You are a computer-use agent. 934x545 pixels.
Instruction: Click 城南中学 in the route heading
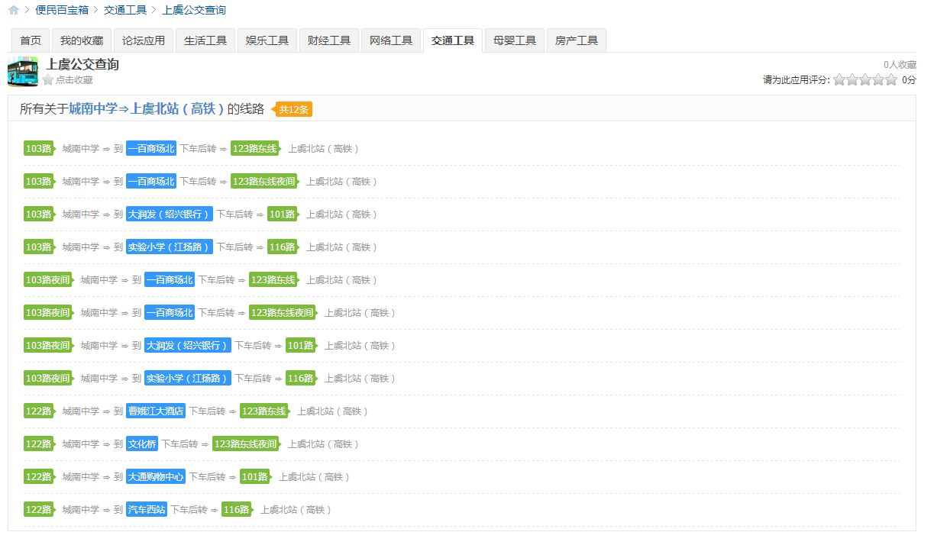click(93, 109)
